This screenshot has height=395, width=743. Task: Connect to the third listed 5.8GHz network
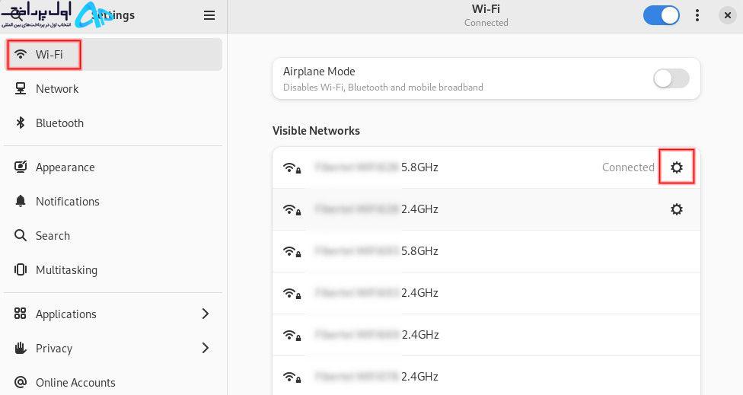(x=486, y=251)
